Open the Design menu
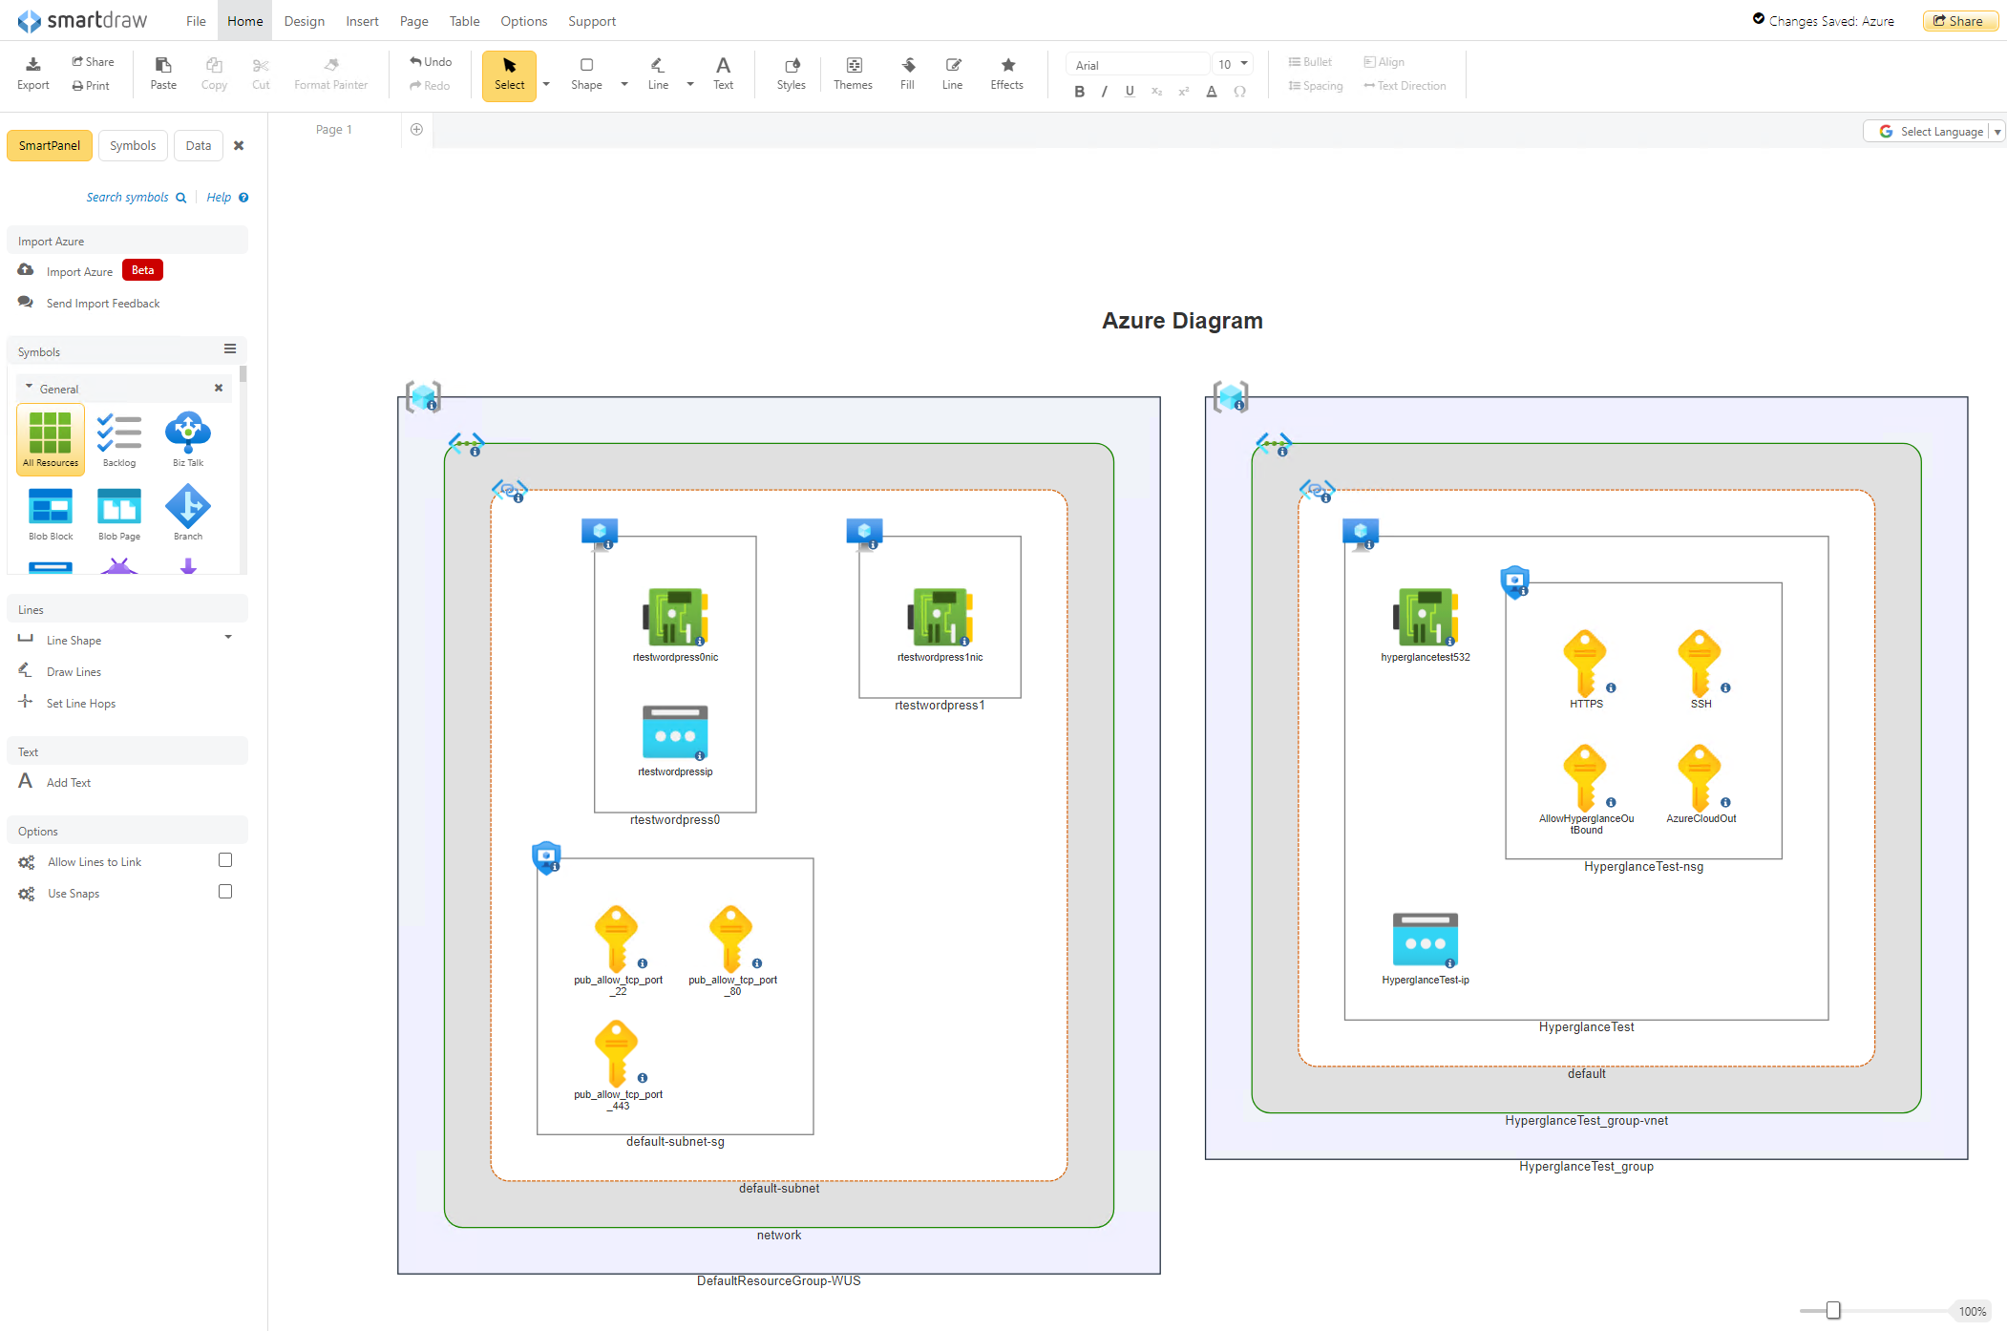The image size is (2007, 1331). (x=304, y=20)
